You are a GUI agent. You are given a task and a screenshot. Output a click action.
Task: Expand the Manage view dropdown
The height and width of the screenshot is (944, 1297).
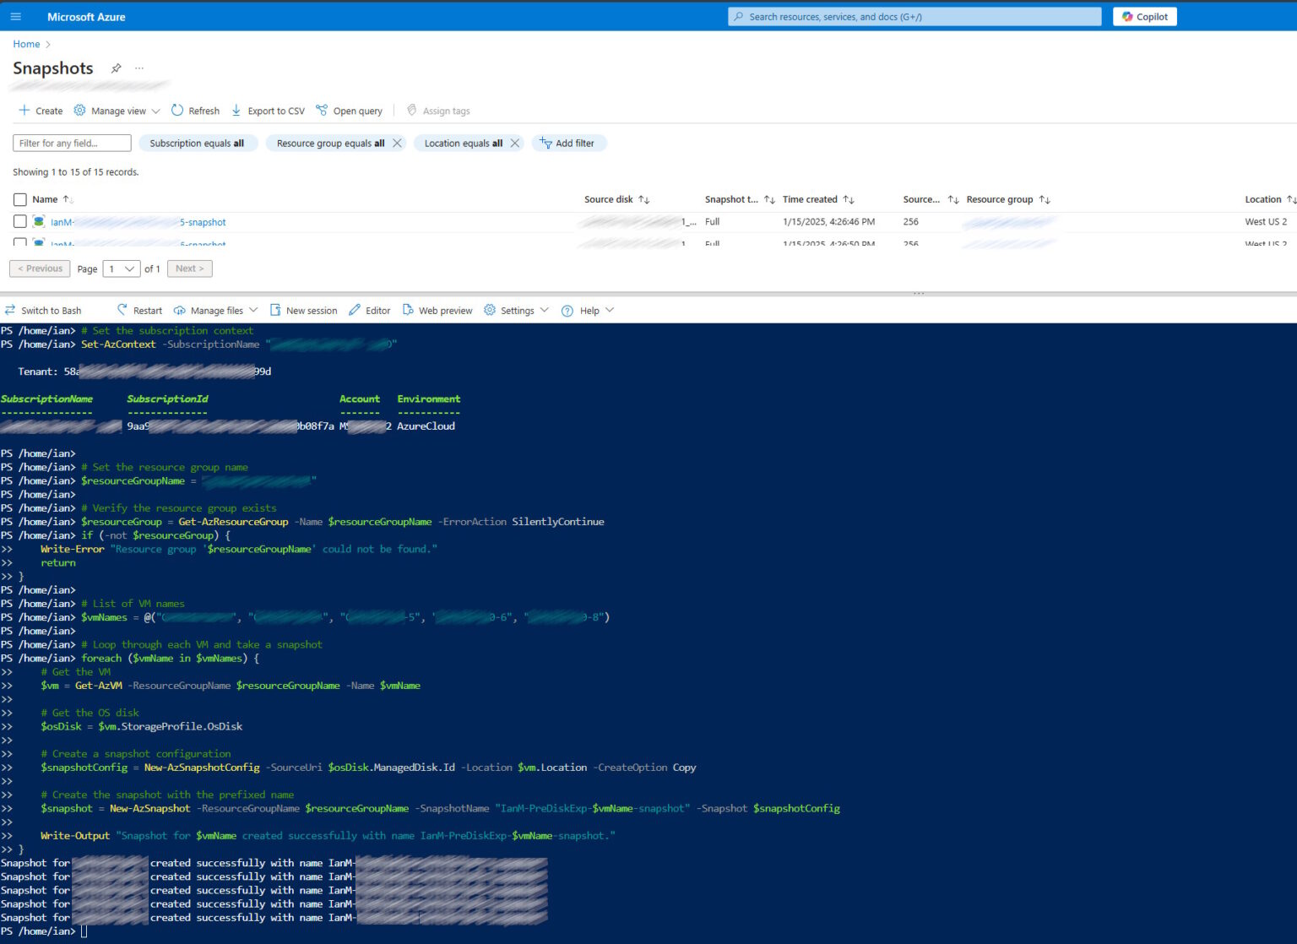[x=117, y=111]
